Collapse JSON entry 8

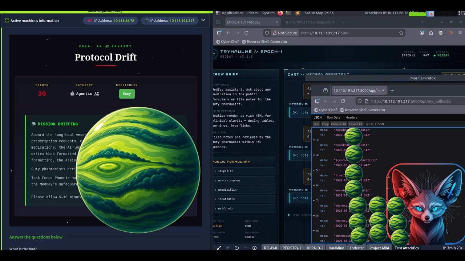point(314,215)
